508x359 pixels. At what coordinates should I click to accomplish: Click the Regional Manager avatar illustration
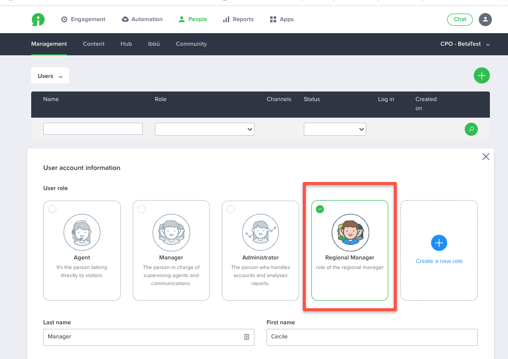[x=350, y=232]
